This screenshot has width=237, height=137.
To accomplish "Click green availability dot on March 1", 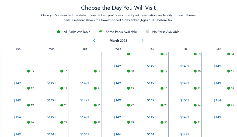I will (128, 54).
